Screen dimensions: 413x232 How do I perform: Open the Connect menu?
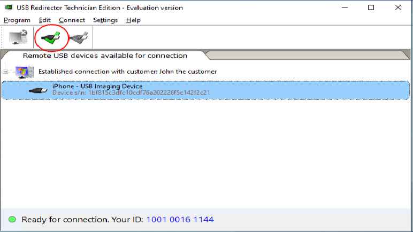72,20
